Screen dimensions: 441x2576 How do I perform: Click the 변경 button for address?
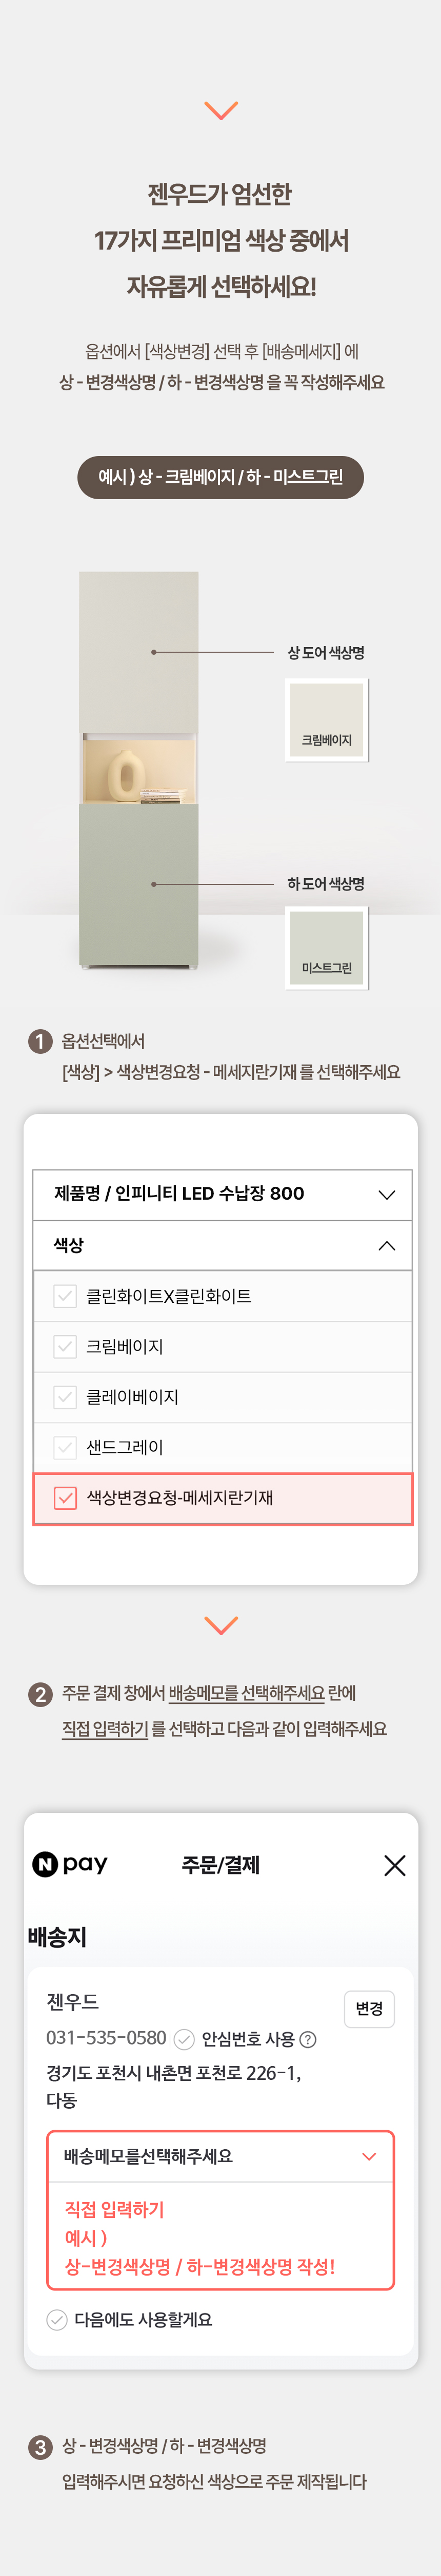[369, 2008]
